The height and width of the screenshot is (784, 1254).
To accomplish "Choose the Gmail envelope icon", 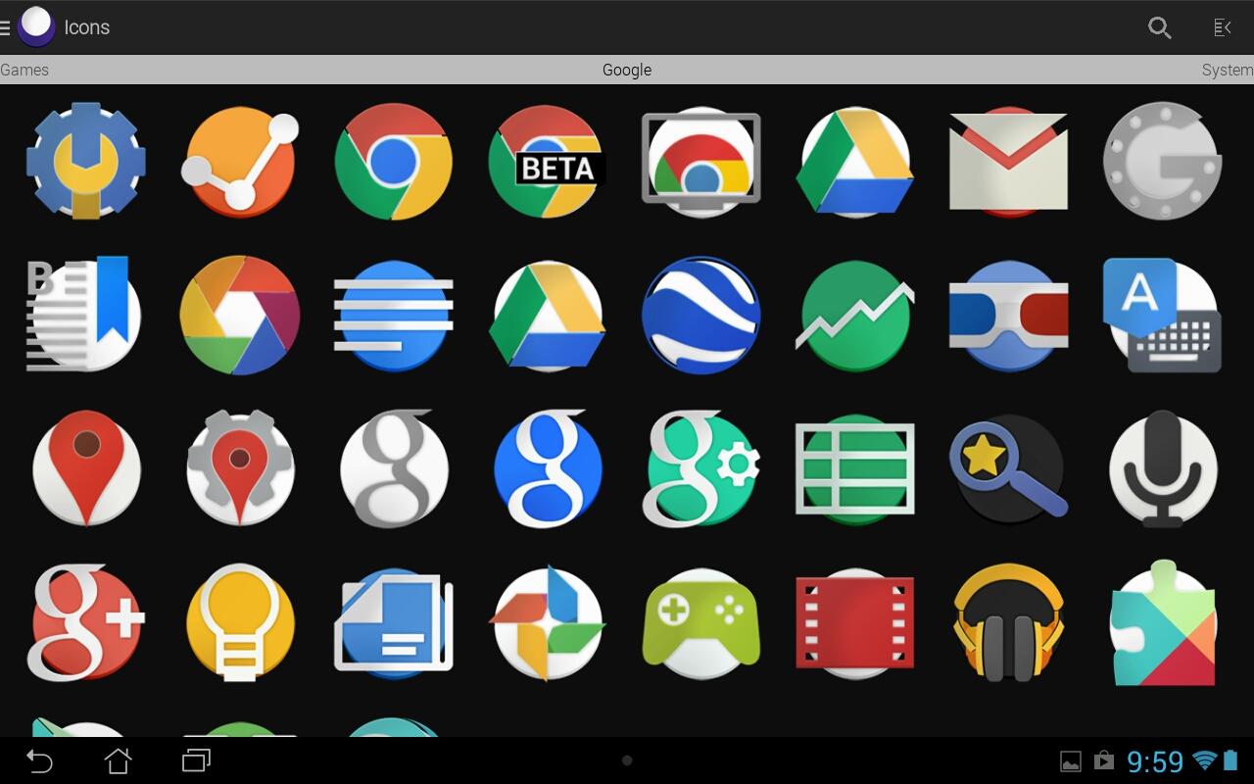I will tap(1009, 162).
